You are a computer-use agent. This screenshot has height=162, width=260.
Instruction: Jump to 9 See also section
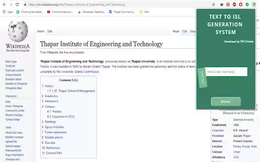pos(48,143)
